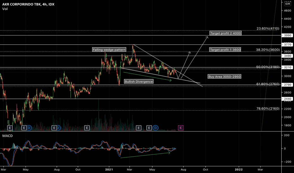The image size is (294, 173).
Task: Click the 4600 value on price scale
Action: [x=288, y=11]
